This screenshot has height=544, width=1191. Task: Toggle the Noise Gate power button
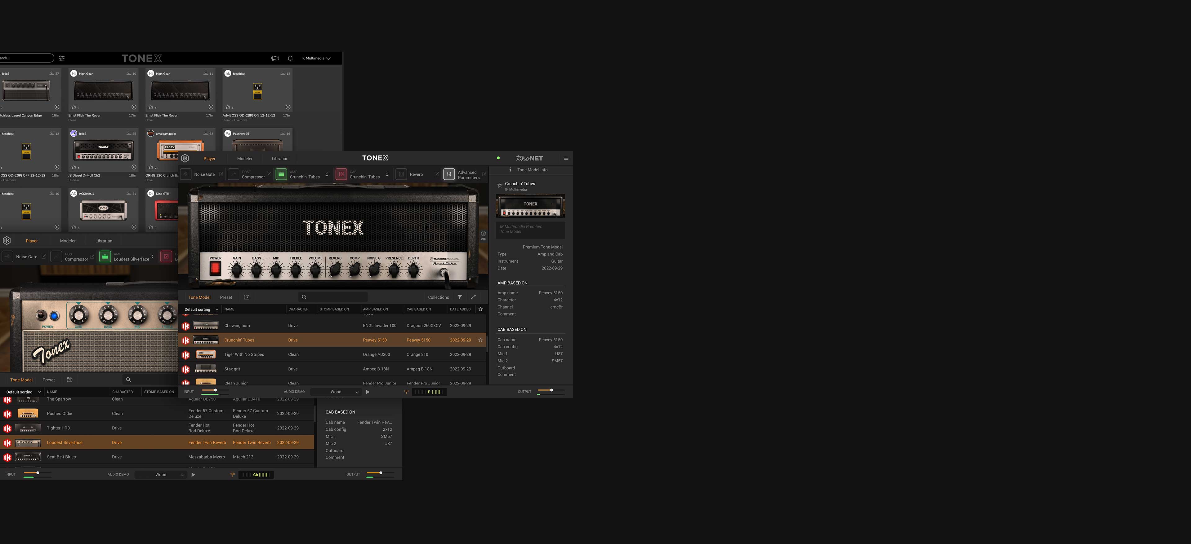[x=185, y=174]
